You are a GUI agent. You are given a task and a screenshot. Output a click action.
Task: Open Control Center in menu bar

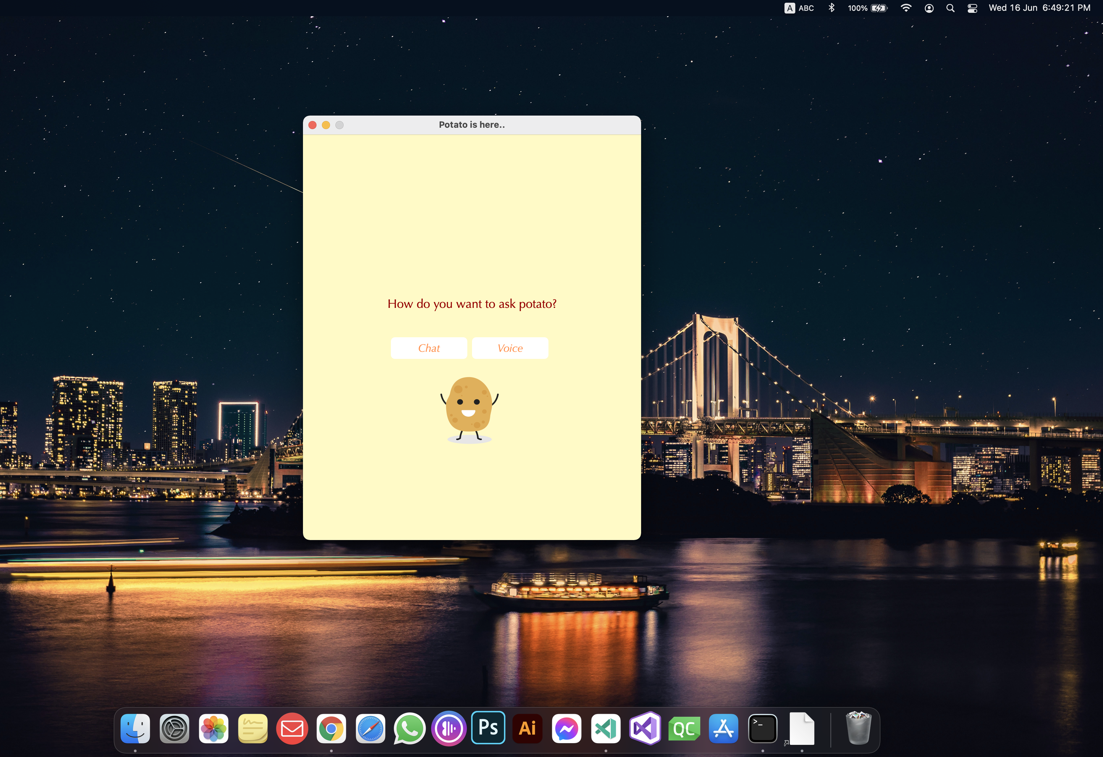pyautogui.click(x=972, y=8)
